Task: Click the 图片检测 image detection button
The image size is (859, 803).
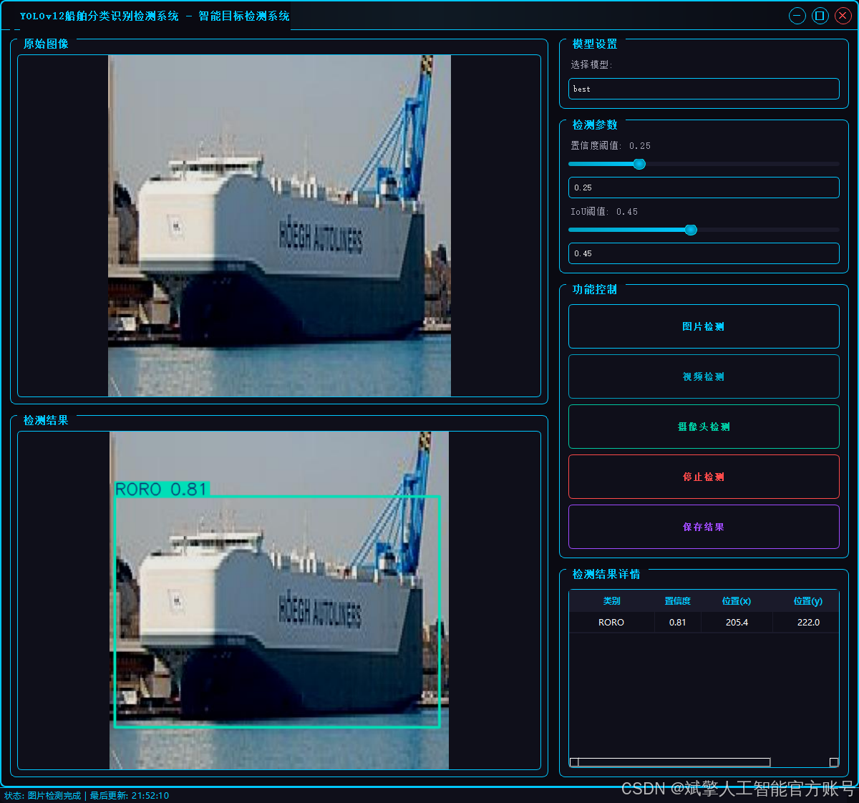Action: click(x=704, y=326)
